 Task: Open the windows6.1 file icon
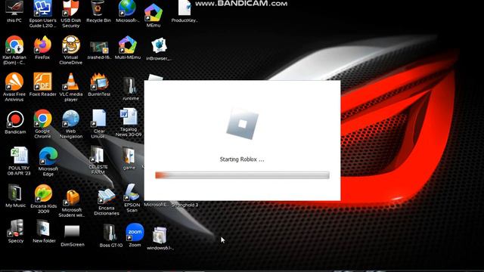tap(160, 239)
